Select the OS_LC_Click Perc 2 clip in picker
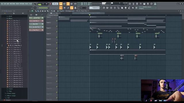The image size is (184, 103). [x=36, y=21]
